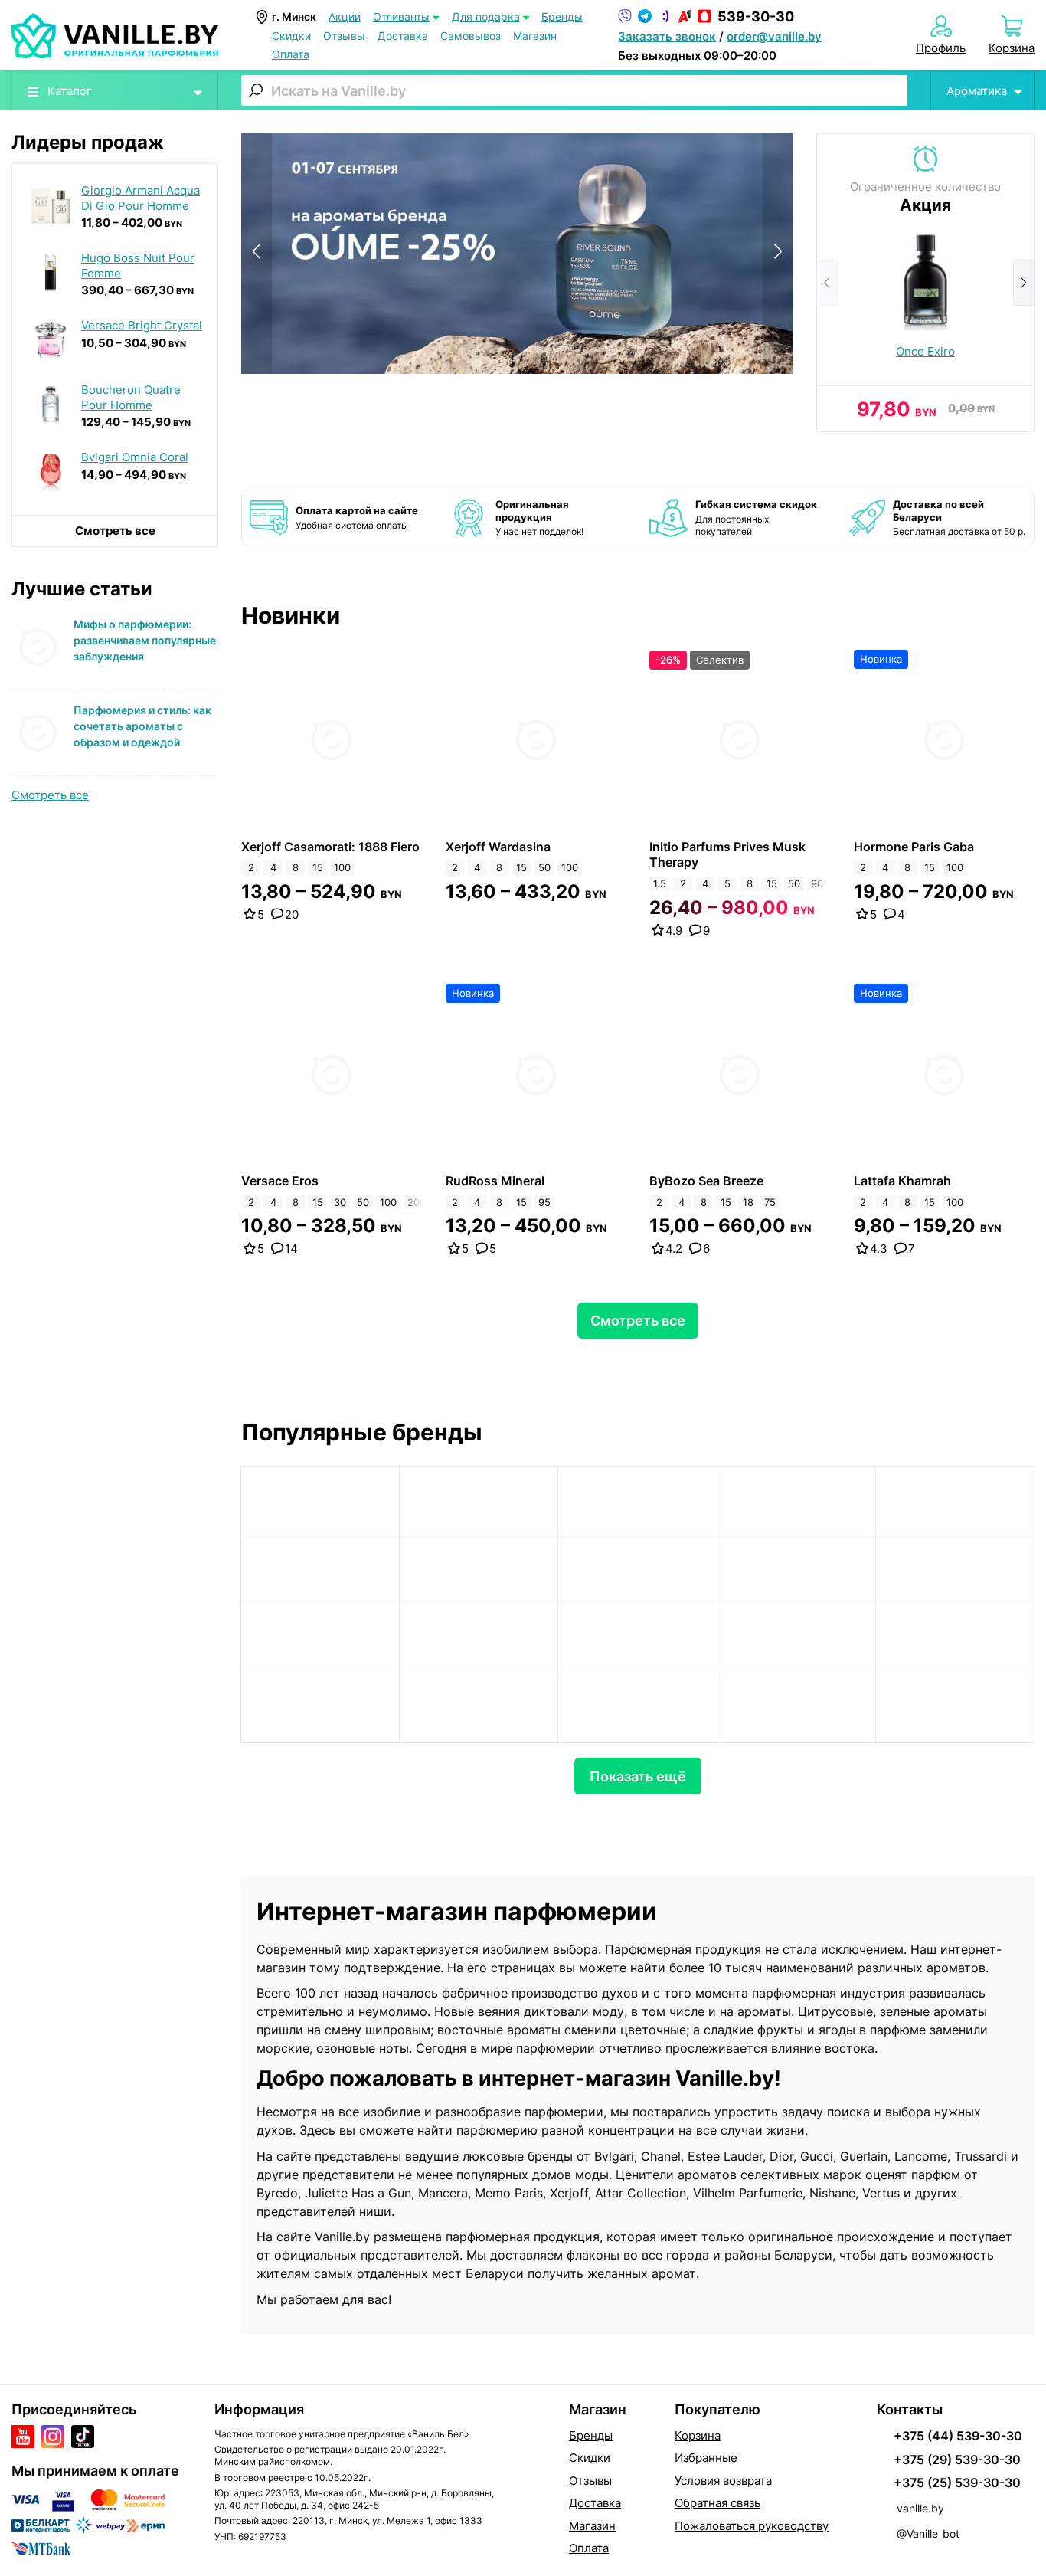Click the card payment icon
This screenshot has width=1046, height=2576.
[268, 517]
